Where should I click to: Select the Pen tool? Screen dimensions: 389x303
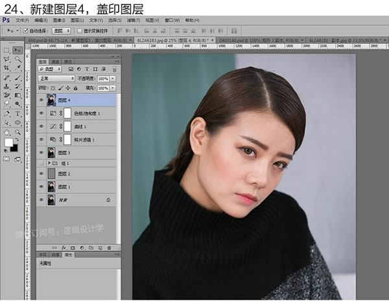(6, 114)
